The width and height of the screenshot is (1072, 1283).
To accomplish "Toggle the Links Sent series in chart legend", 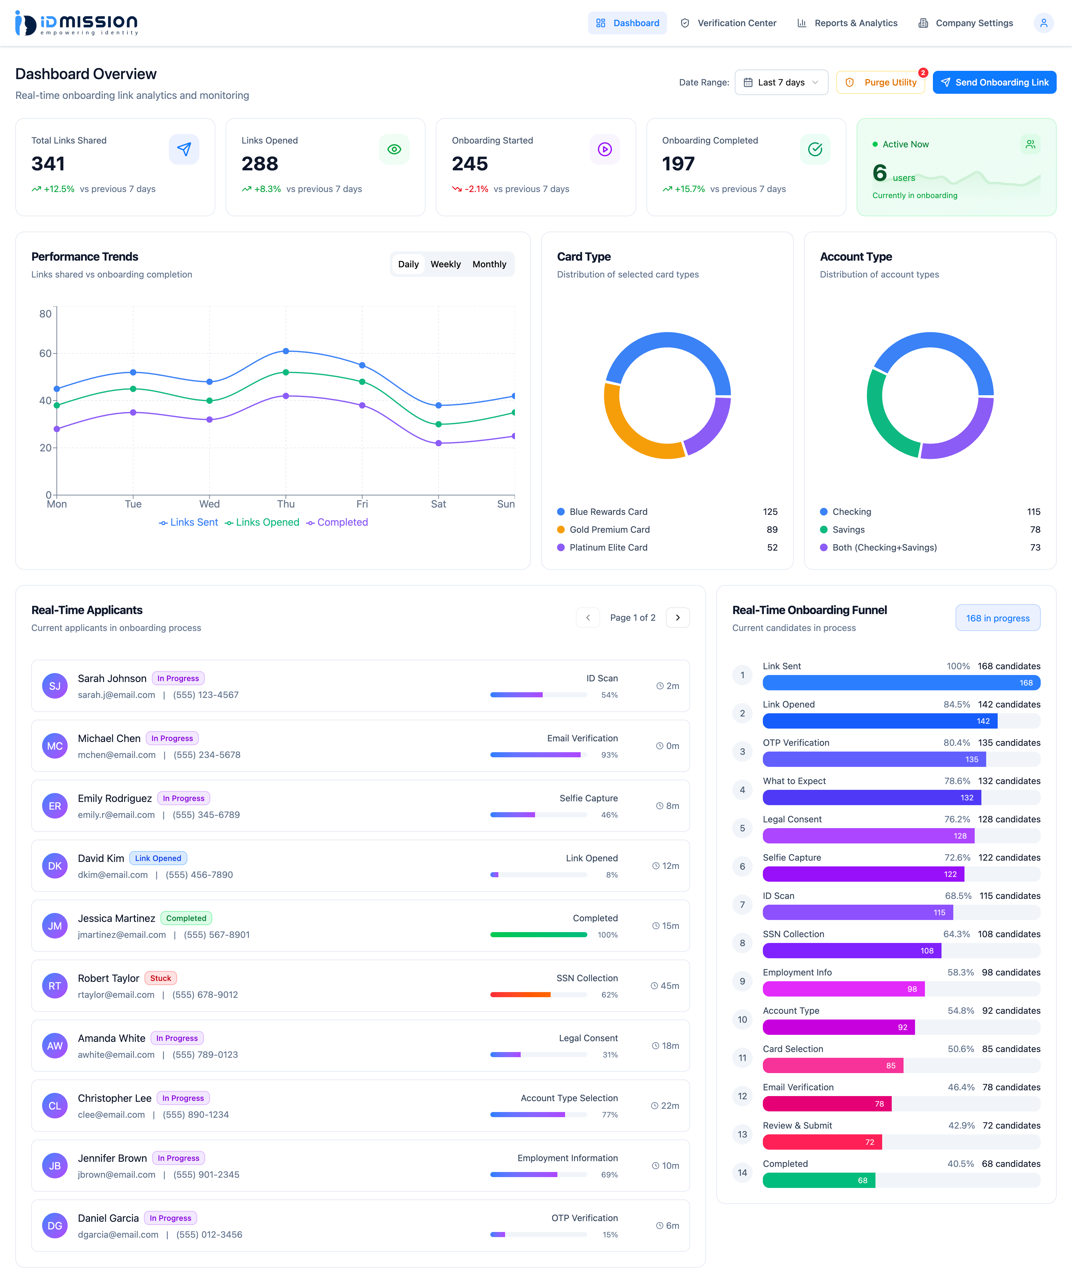I will pos(188,523).
